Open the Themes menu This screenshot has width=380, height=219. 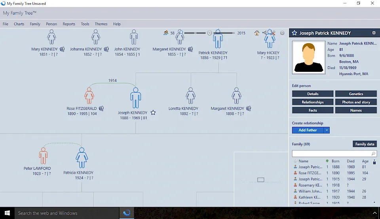[101, 24]
